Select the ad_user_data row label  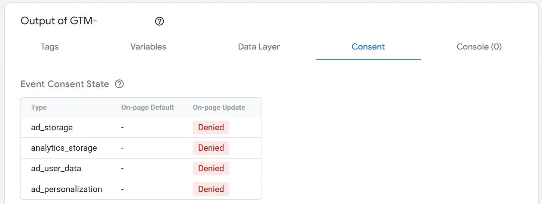pyautogui.click(x=56, y=168)
